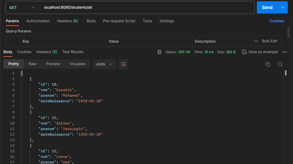
Task: Click the "1938-03-30" date value
Action: pos(89,134)
